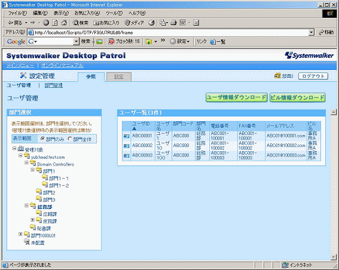Viewport: 339px width, 270px height.
Task: Switch to the 参照 tab
Action: pos(91,76)
